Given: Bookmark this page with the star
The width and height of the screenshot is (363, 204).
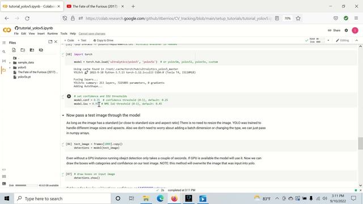Looking at the screenshot, I should coord(298,18).
